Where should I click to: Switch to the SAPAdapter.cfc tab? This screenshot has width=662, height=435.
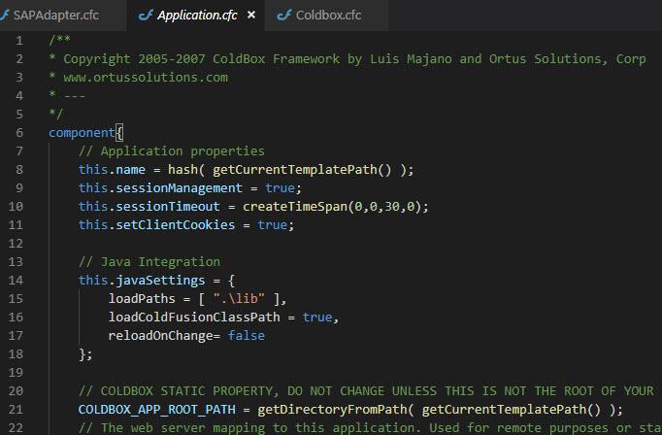point(55,16)
